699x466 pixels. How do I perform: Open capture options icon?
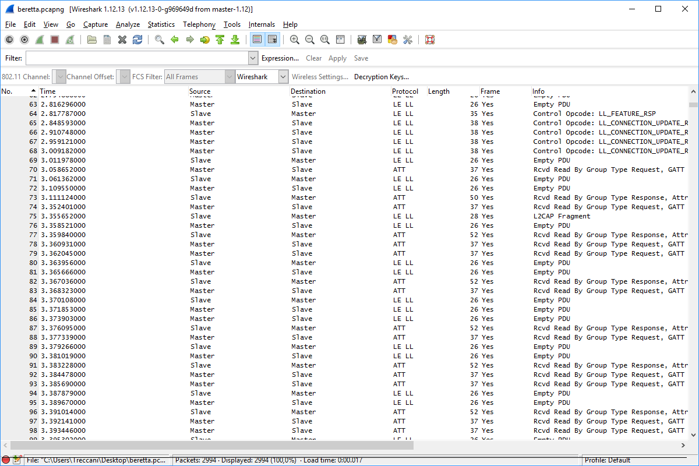[24, 40]
